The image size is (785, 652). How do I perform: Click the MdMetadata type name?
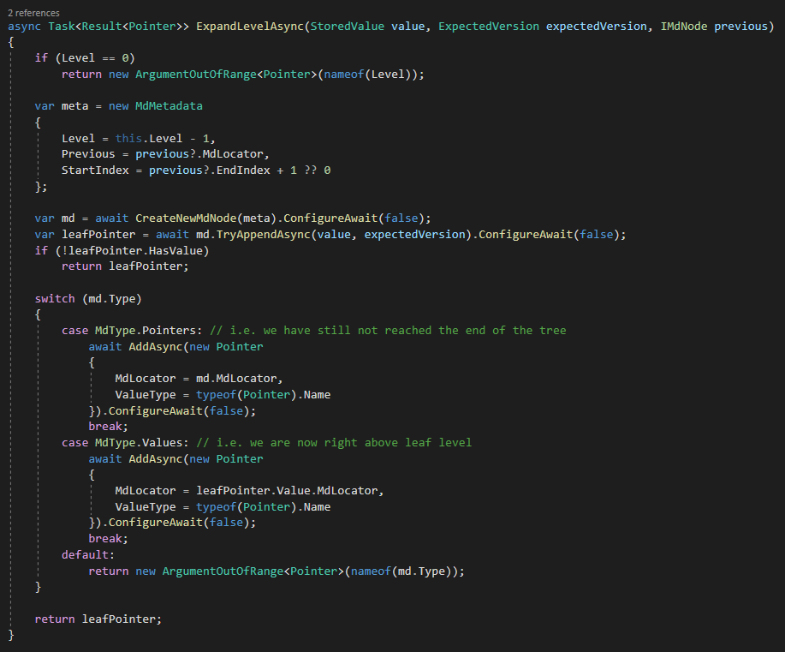click(x=169, y=105)
